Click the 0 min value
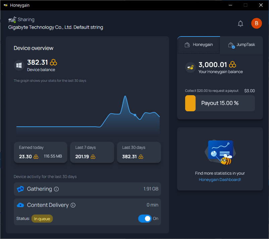The image size is (269, 239). [152, 205]
